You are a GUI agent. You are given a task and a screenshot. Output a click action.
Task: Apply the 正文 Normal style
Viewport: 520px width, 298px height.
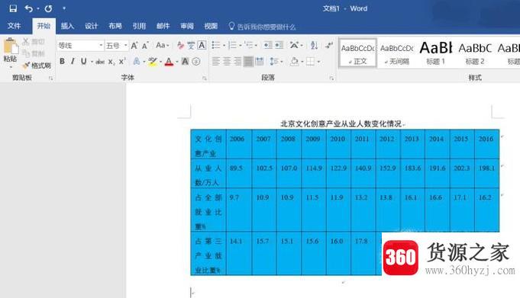[357, 53]
